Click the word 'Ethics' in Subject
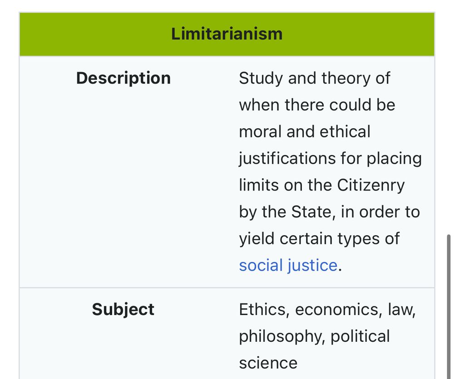The image size is (454, 379). [x=263, y=310]
